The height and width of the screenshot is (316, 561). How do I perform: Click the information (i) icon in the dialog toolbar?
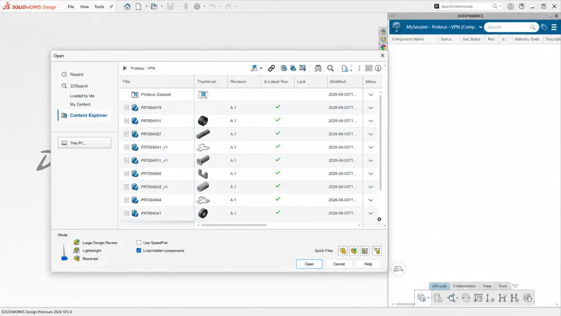point(378,68)
